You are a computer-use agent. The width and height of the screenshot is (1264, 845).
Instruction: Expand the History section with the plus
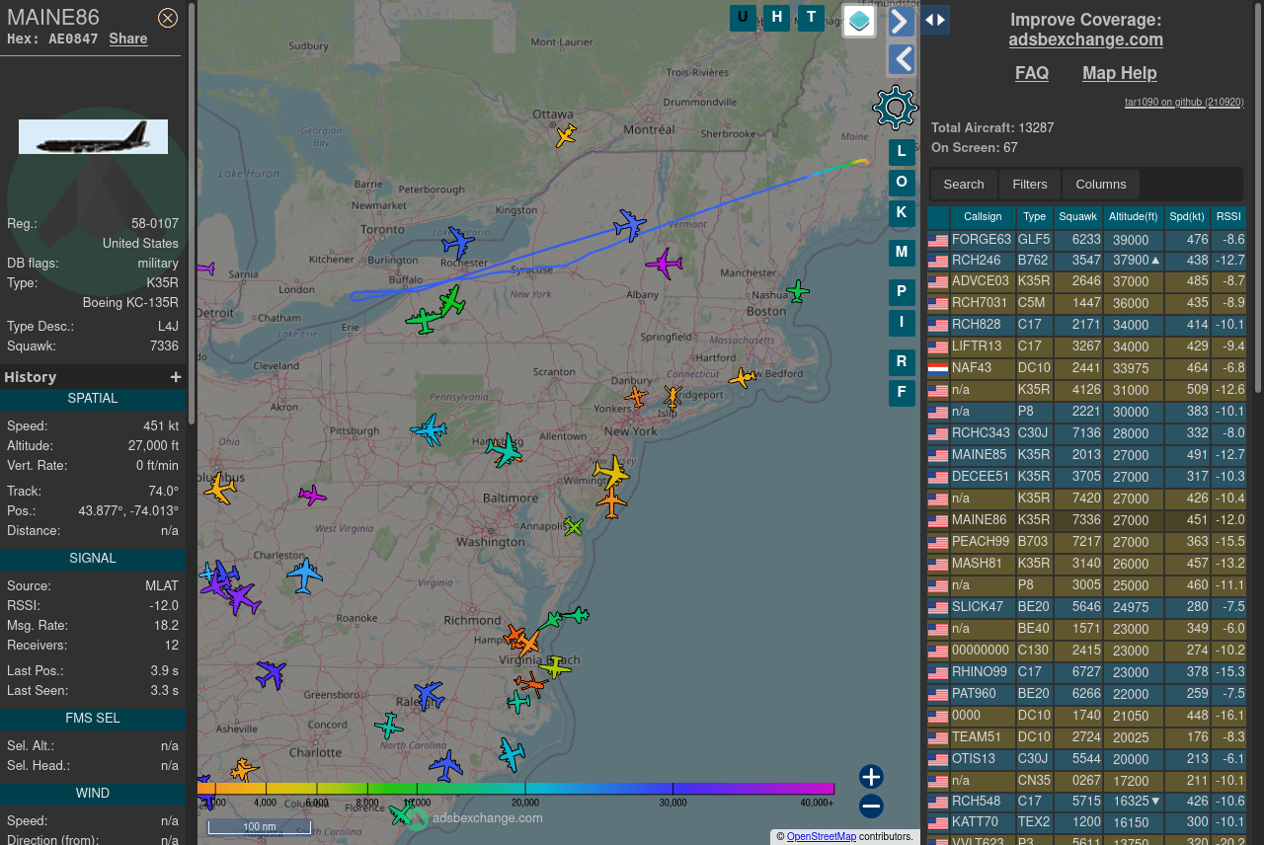[x=176, y=377]
